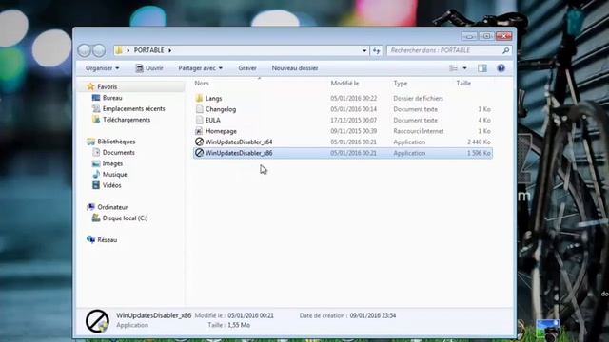
Task: Click the Changelog document icon
Action: point(199,109)
